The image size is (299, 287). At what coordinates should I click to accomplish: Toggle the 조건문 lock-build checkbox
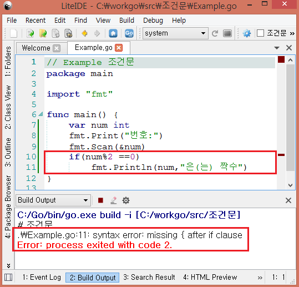point(260,33)
